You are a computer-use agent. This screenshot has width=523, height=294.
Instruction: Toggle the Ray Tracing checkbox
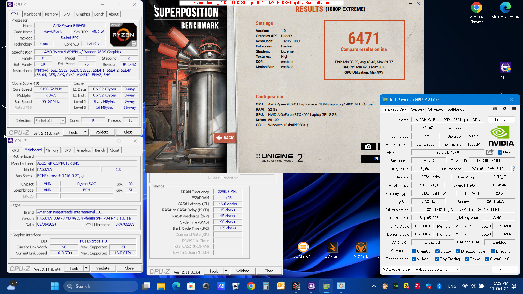coord(437,259)
